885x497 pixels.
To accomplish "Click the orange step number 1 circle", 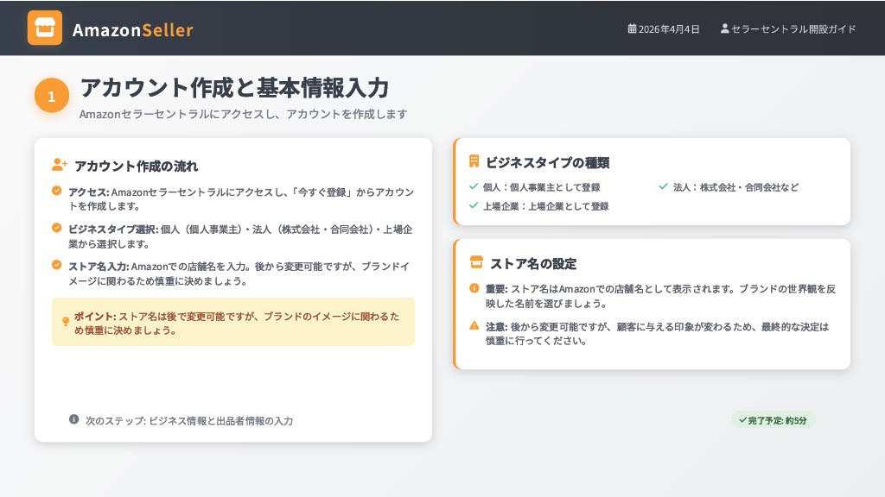I will click(52, 96).
